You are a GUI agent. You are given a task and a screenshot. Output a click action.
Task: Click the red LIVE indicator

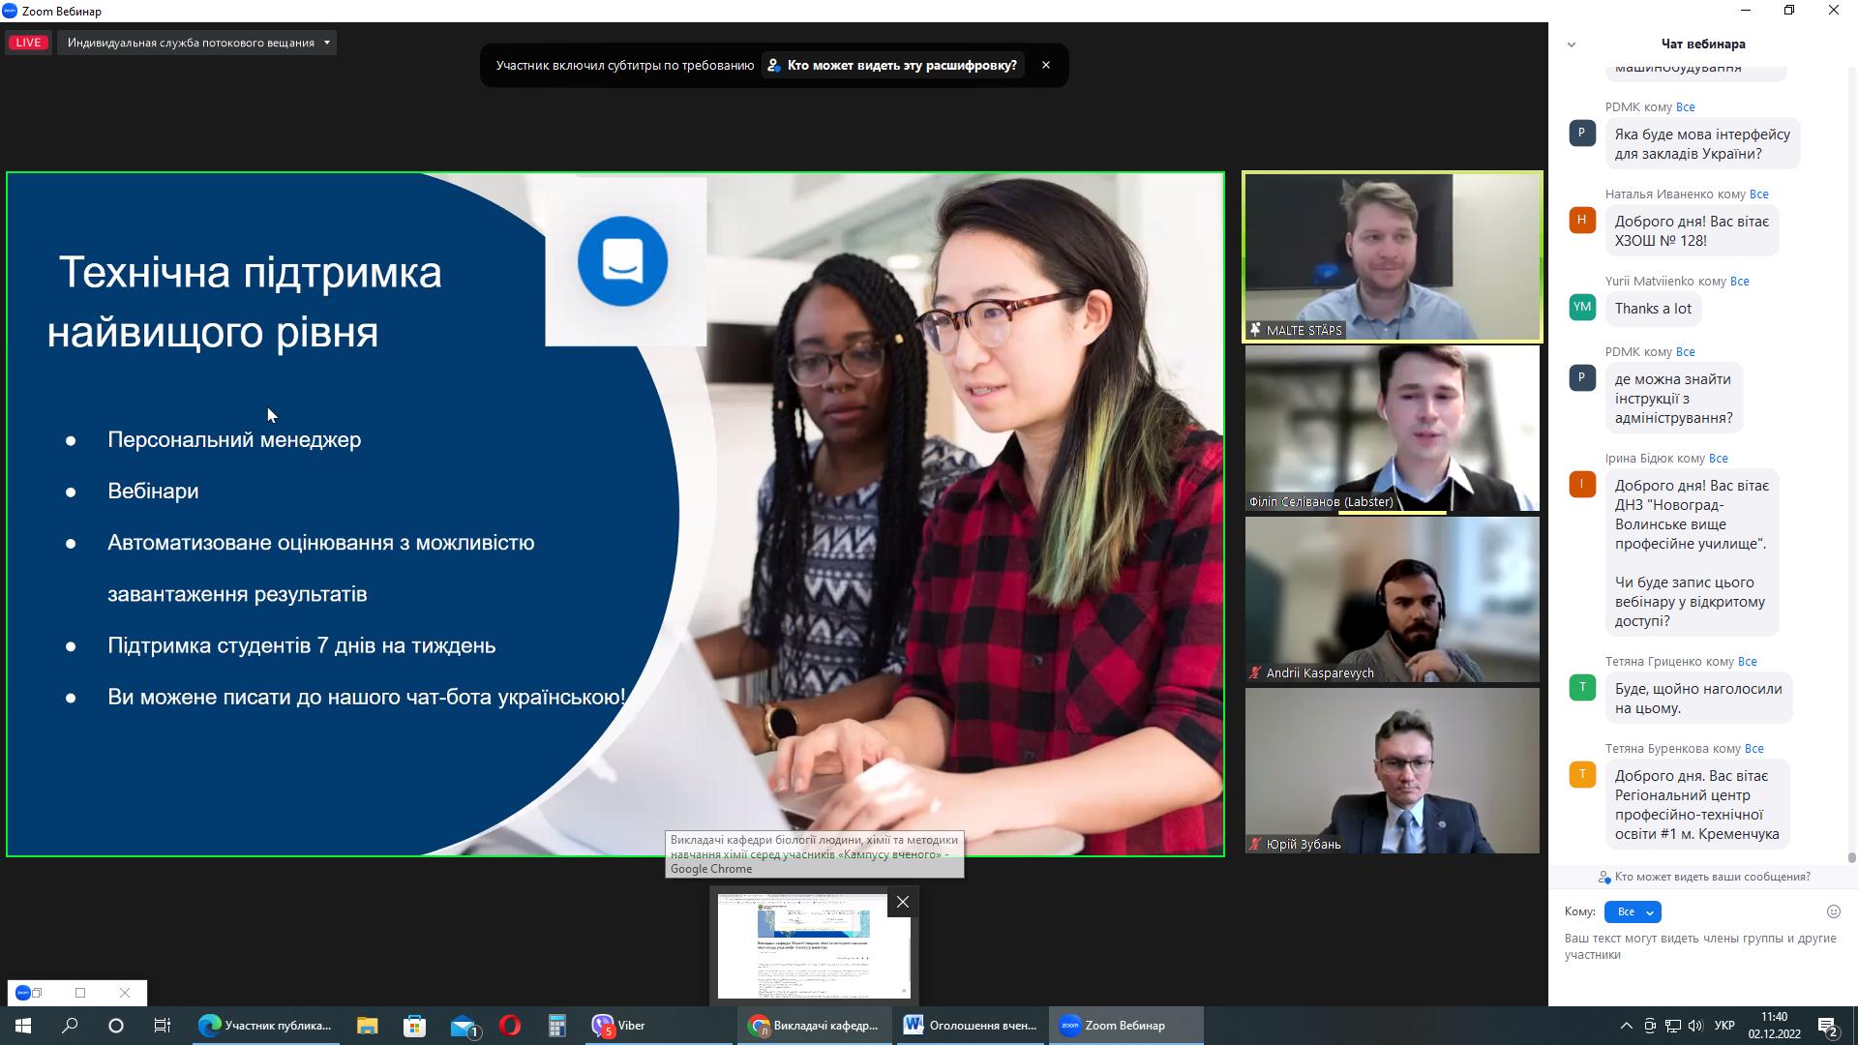(x=28, y=43)
